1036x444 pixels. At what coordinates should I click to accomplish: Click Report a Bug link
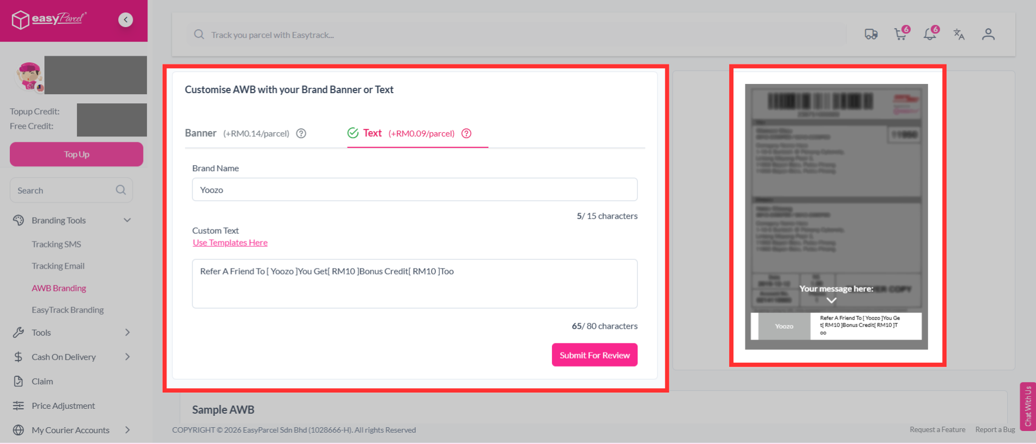pos(995,430)
